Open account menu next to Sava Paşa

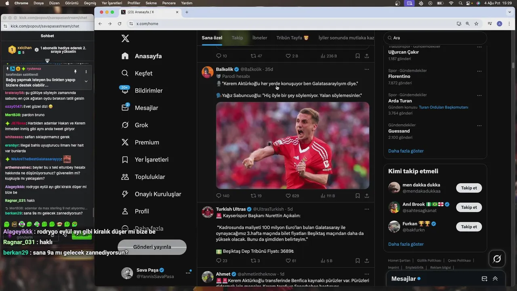[188, 273]
